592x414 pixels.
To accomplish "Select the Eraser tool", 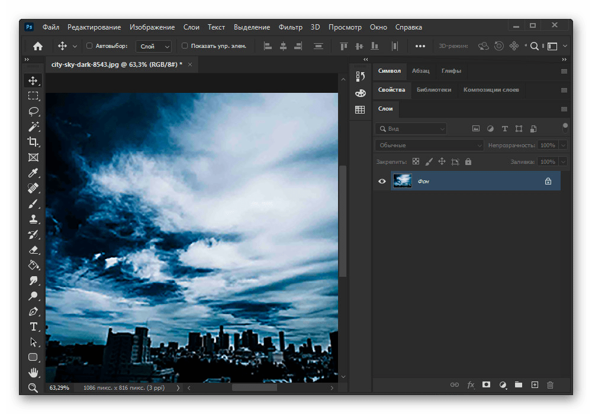I will pos(33,250).
